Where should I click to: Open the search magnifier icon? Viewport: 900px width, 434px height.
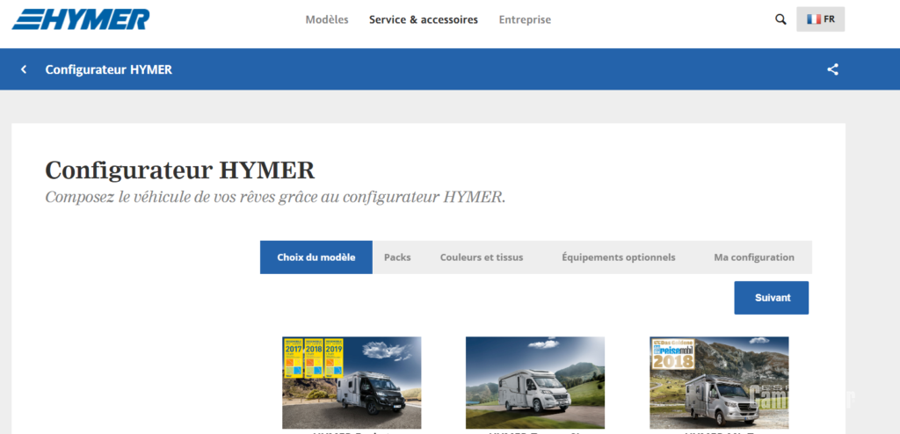click(x=780, y=19)
